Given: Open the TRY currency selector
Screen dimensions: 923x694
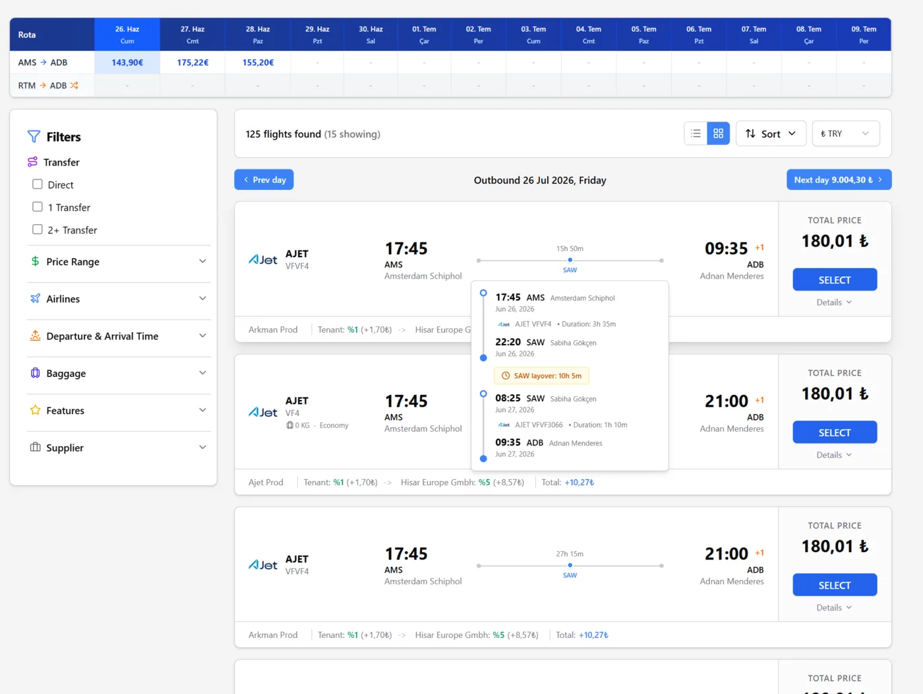Looking at the screenshot, I should (x=845, y=133).
